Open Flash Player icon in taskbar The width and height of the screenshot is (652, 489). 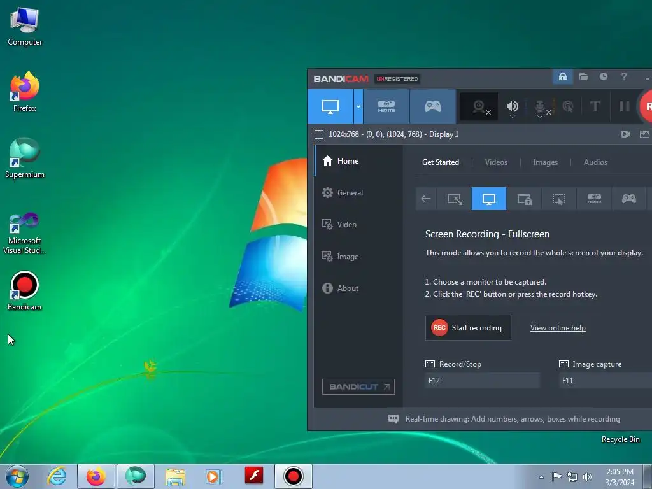pos(253,475)
